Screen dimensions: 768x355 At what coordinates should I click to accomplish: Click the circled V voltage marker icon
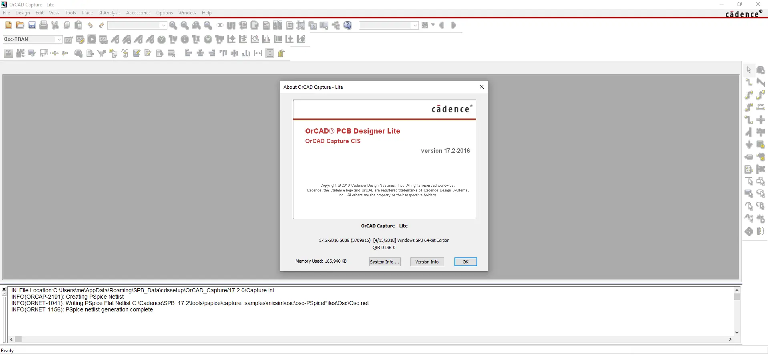click(x=161, y=39)
